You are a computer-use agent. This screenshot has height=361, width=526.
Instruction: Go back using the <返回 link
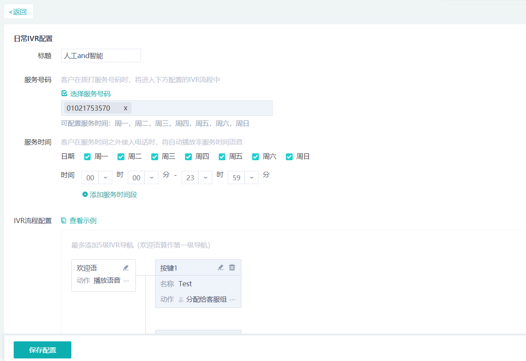18,12
